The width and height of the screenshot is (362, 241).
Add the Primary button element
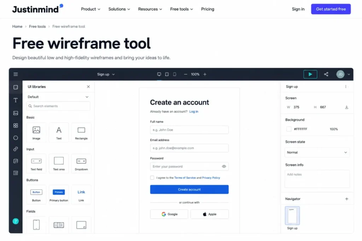click(59, 194)
